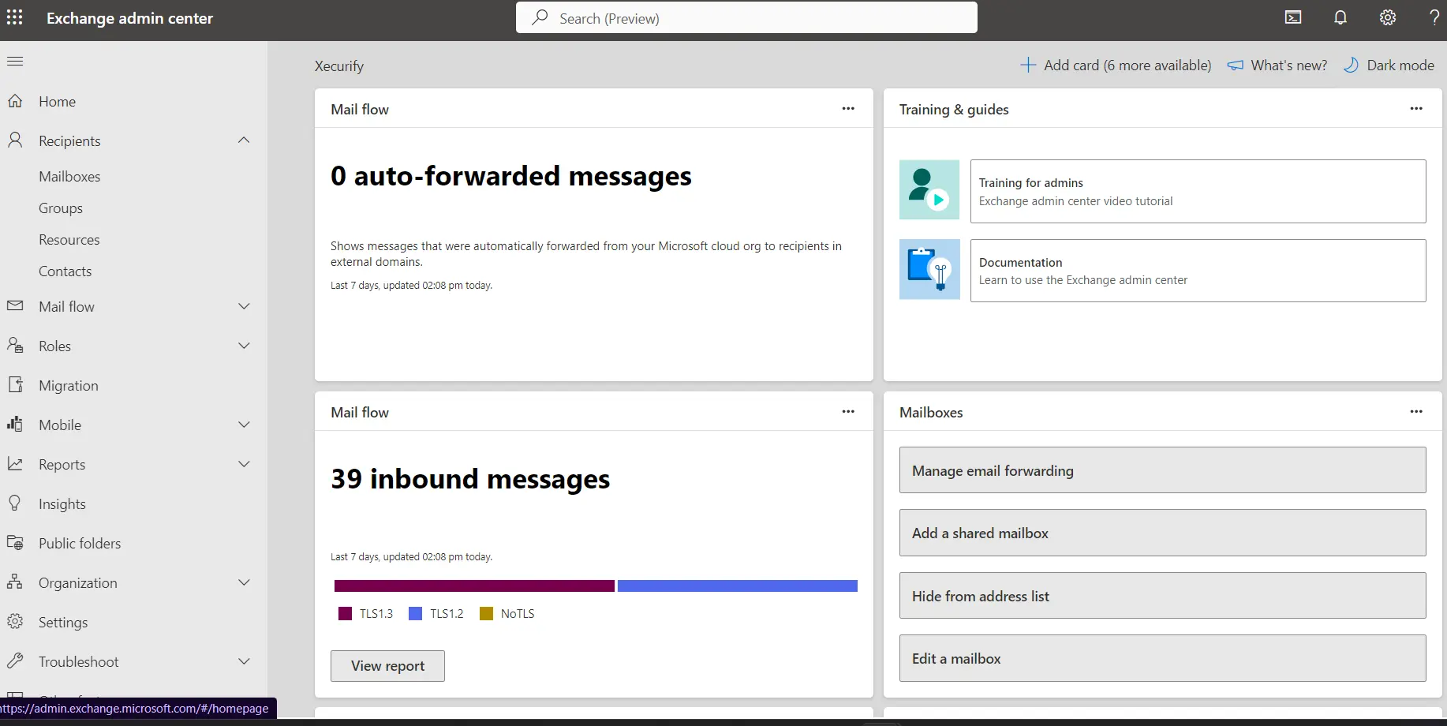Select the TLS1.3 legend swatch
Viewport: 1447px width, 726px height.
pyautogui.click(x=344, y=613)
